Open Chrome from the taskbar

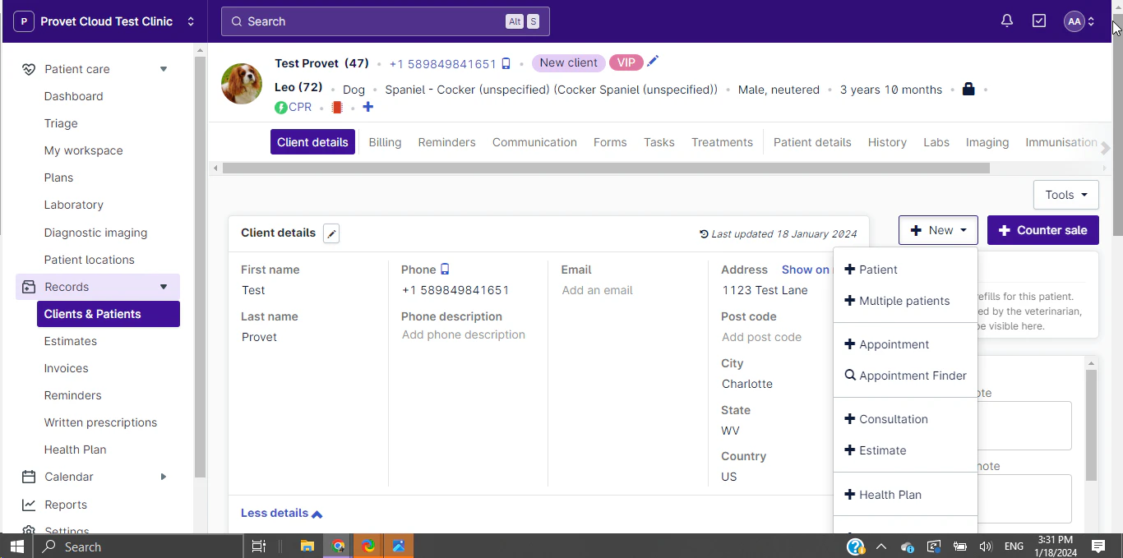pyautogui.click(x=337, y=546)
